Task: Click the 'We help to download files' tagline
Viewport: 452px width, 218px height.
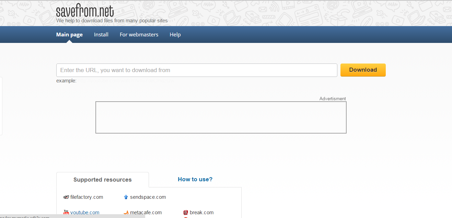Action: (x=112, y=21)
